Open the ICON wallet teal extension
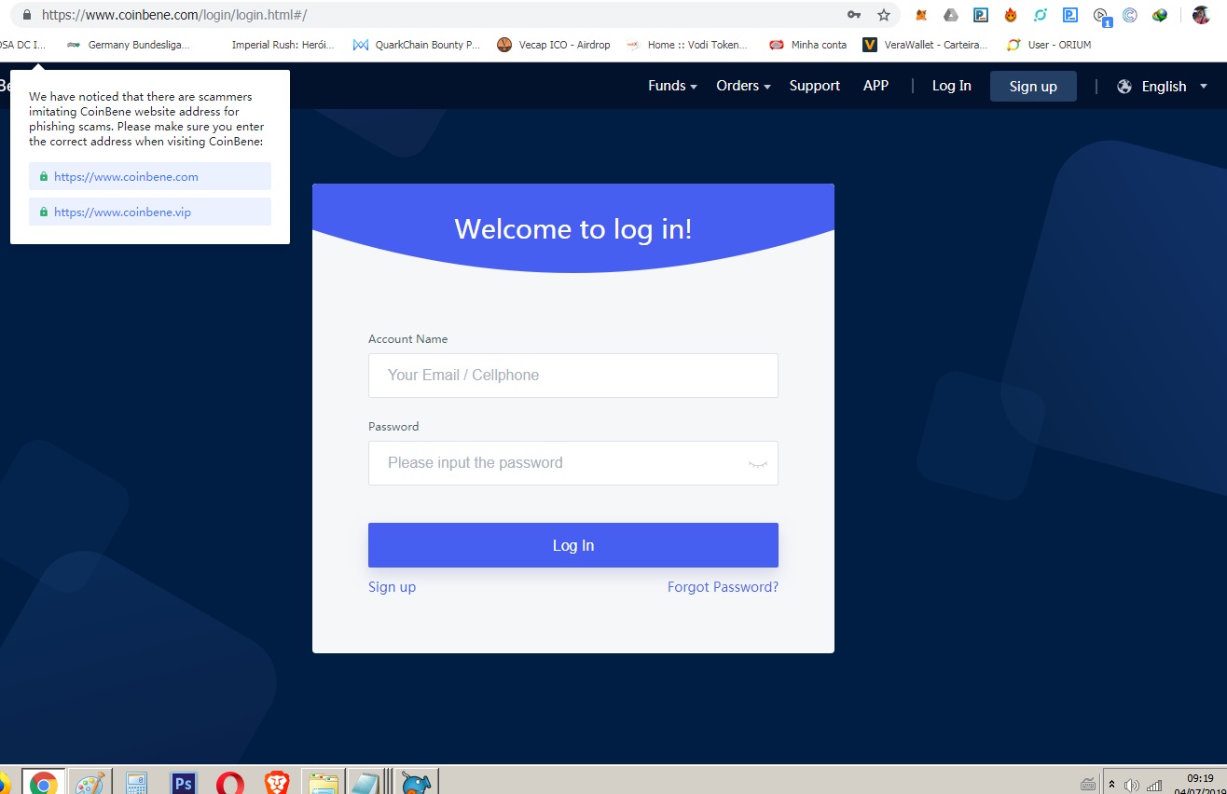This screenshot has width=1227, height=794. (x=1041, y=15)
